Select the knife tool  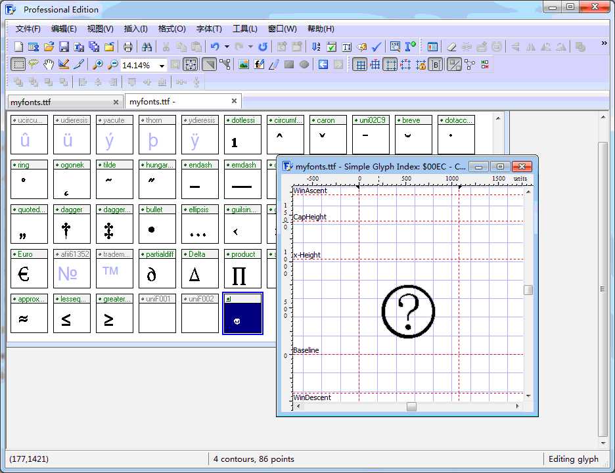(x=79, y=65)
